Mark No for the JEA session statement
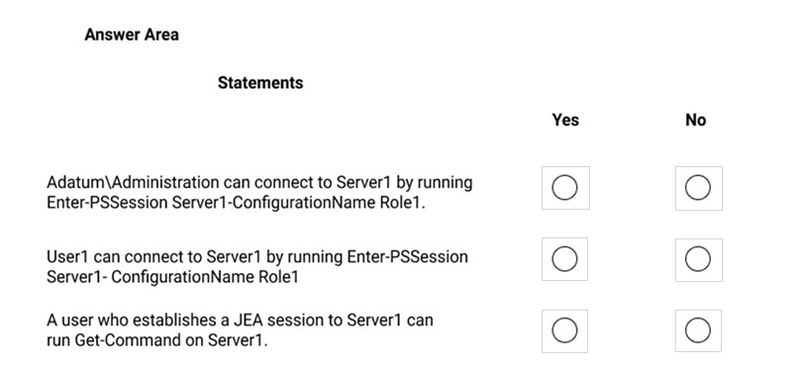 (698, 330)
